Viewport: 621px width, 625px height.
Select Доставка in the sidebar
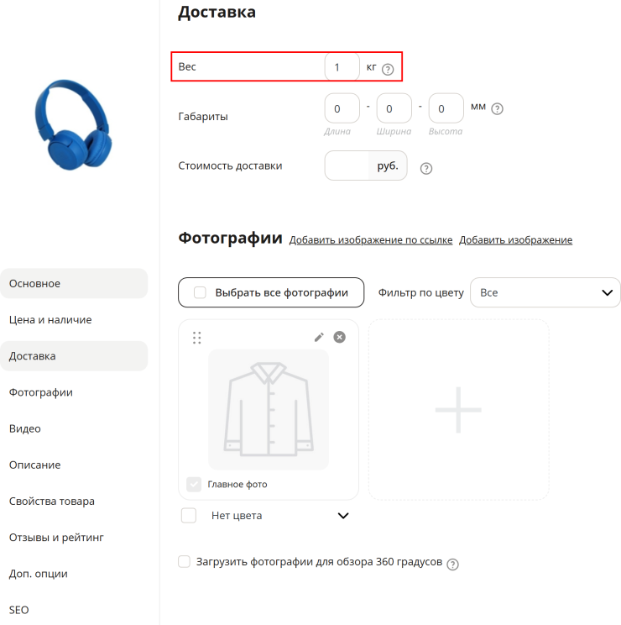point(74,356)
